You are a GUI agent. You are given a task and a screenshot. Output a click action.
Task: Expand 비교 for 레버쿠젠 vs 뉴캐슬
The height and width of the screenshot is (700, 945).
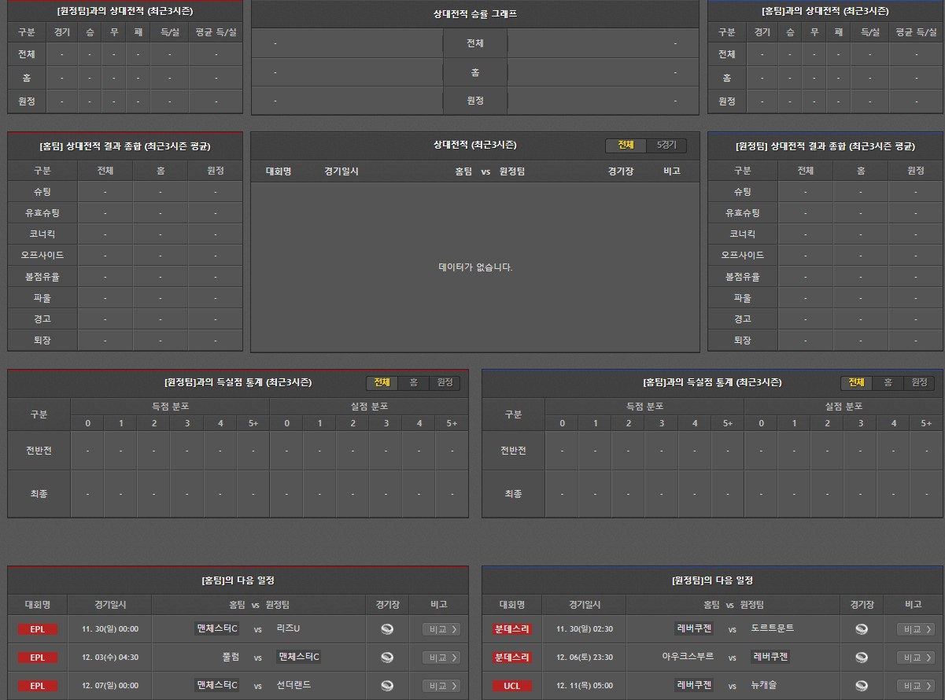click(915, 686)
